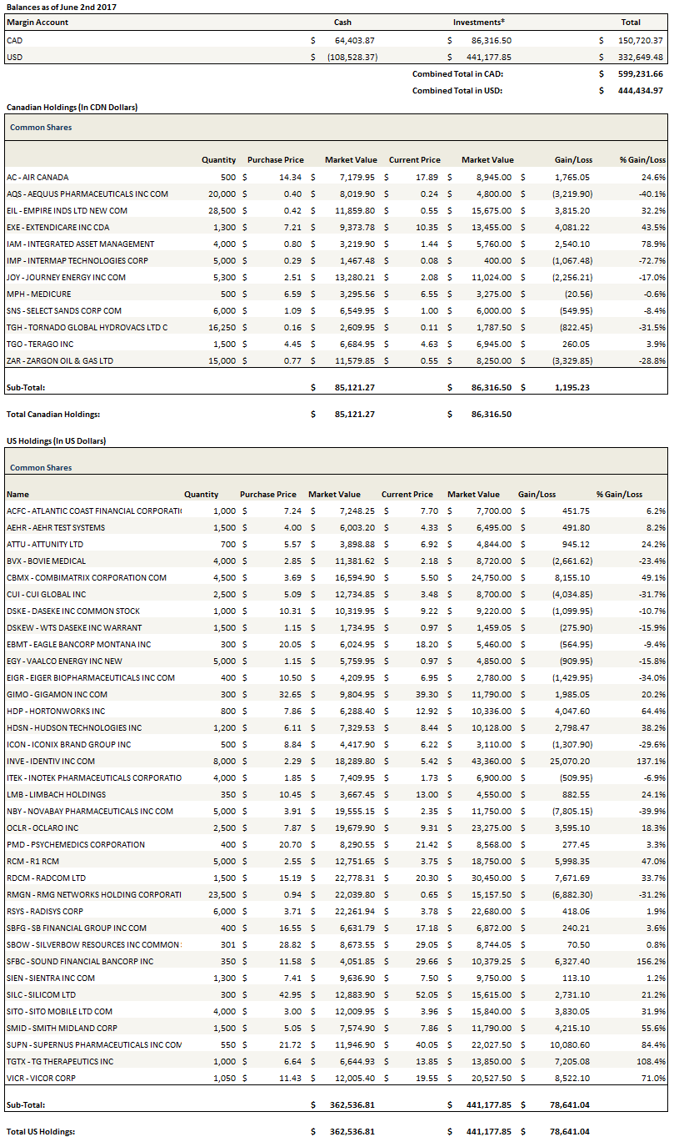Click the 'Margin Account' header cell
This screenshot has width=674, height=1147.
36,23
